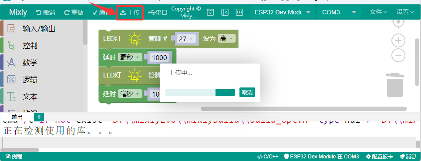Click the 上传中... dialog title text
The width and height of the screenshot is (421, 161).
[180, 73]
